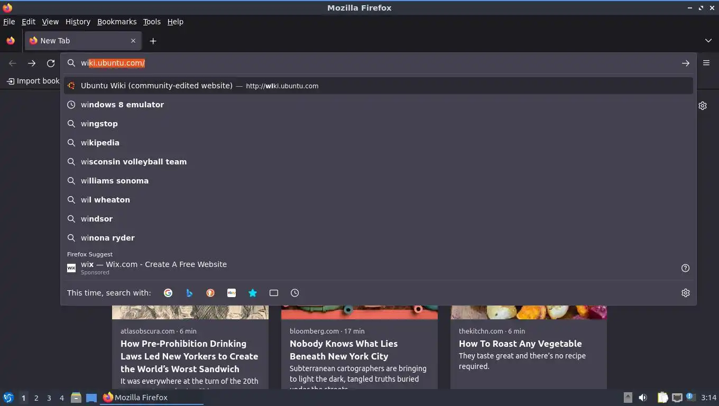
Task: Click the thekitchn.com article thumbnail
Action: (529, 312)
